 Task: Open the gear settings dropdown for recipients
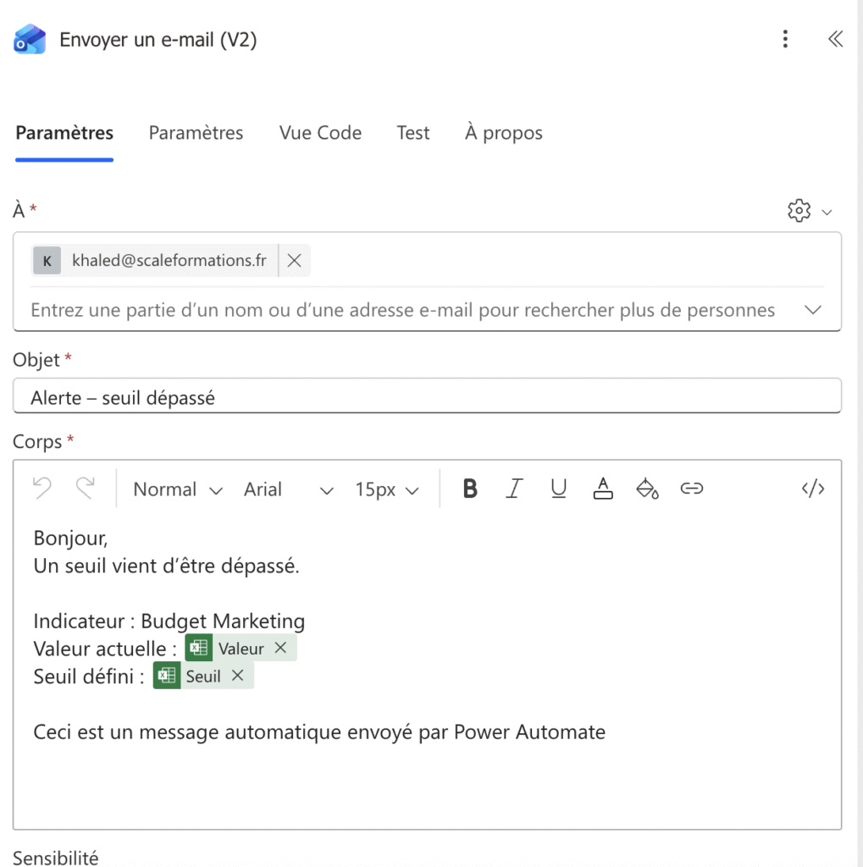(x=809, y=211)
